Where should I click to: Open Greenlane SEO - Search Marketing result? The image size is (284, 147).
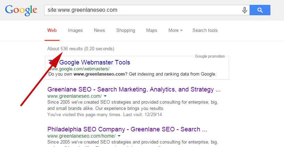click(134, 89)
